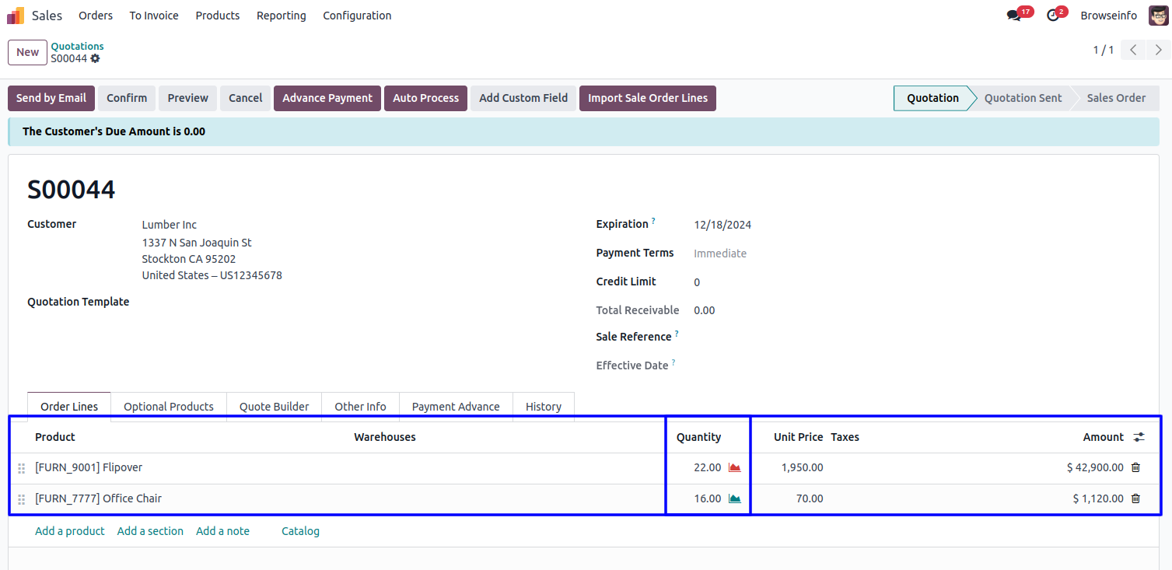Click the Browseinfo user avatar
The height and width of the screenshot is (570, 1172).
(x=1158, y=16)
